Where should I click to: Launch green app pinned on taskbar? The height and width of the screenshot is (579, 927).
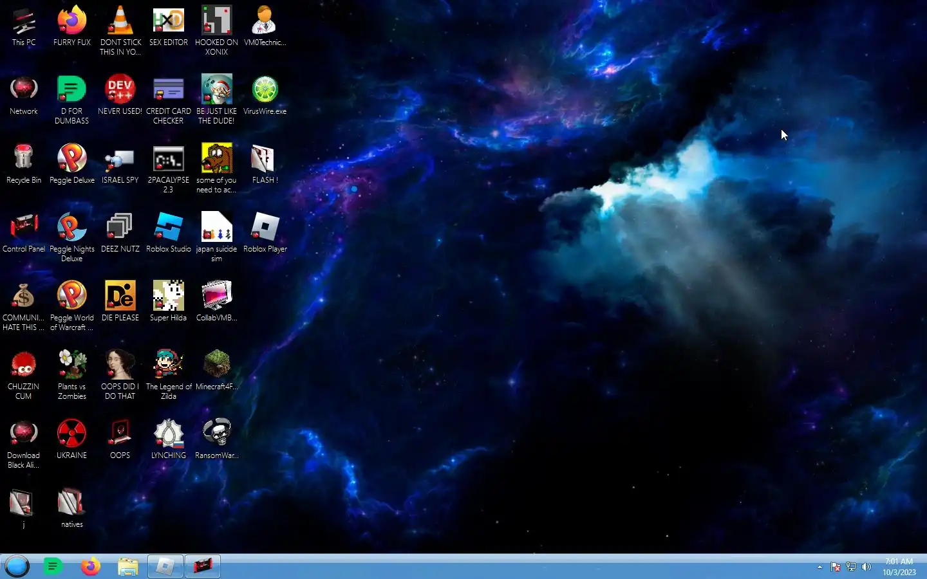pyautogui.click(x=53, y=566)
